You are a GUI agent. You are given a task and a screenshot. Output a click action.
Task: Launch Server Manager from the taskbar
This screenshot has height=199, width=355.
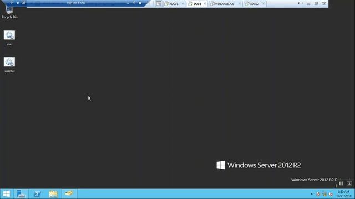click(x=21, y=194)
